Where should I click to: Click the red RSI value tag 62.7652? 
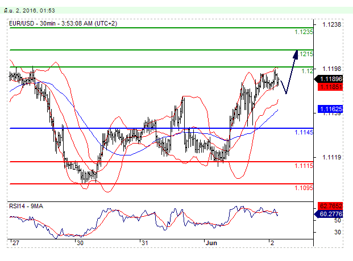[x=330, y=206]
